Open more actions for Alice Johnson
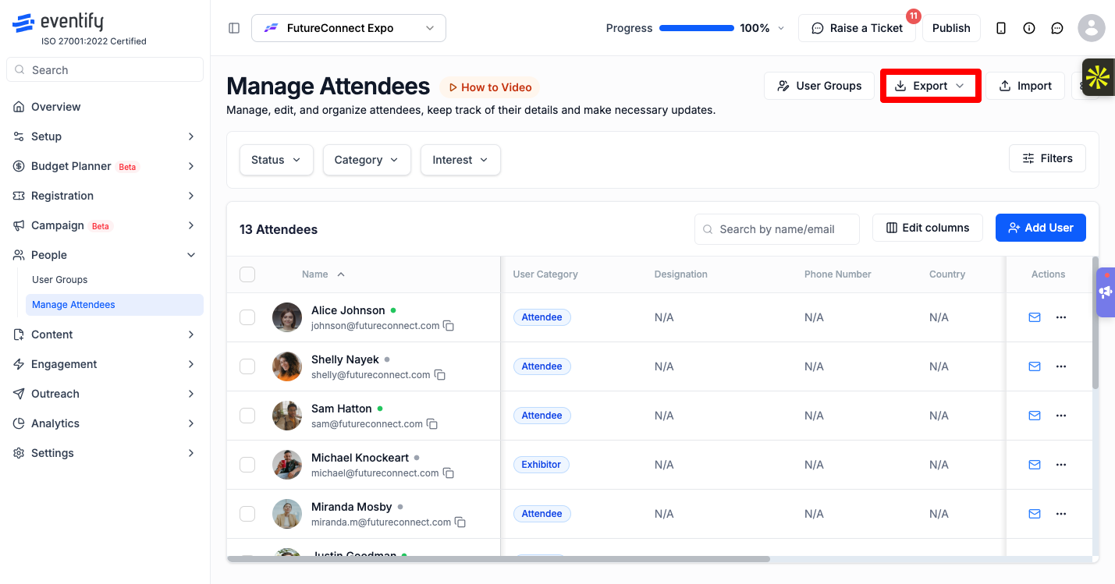 [x=1061, y=317]
